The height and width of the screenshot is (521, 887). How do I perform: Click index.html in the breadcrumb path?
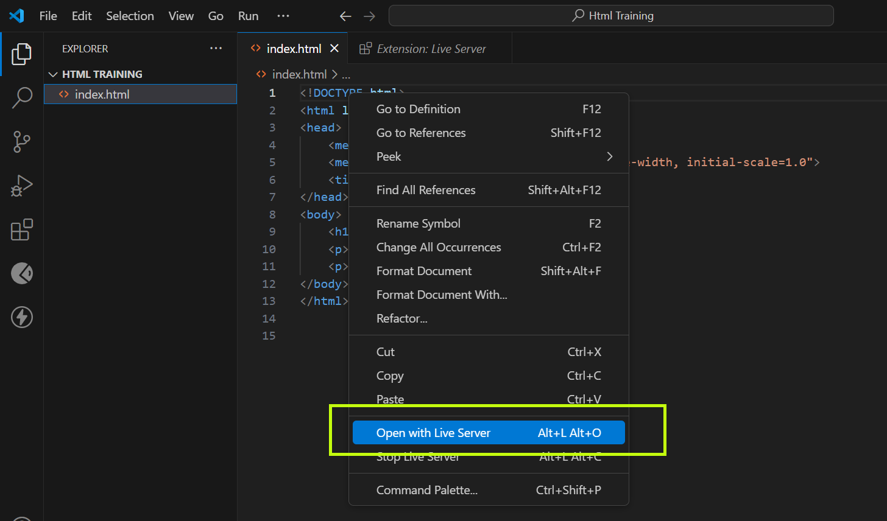click(299, 74)
